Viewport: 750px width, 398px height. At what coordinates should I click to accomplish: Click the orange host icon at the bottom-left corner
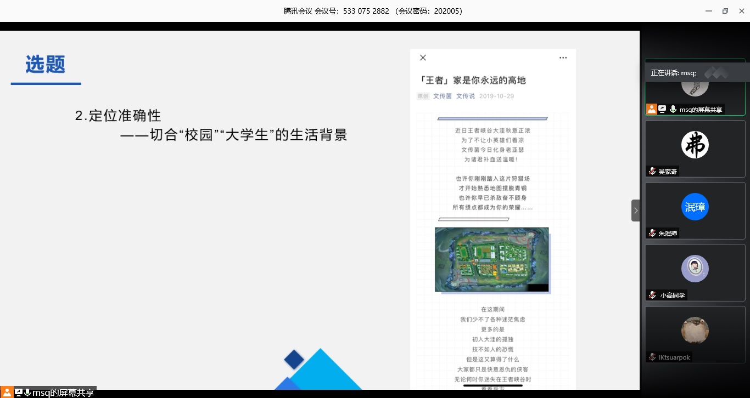coord(7,393)
